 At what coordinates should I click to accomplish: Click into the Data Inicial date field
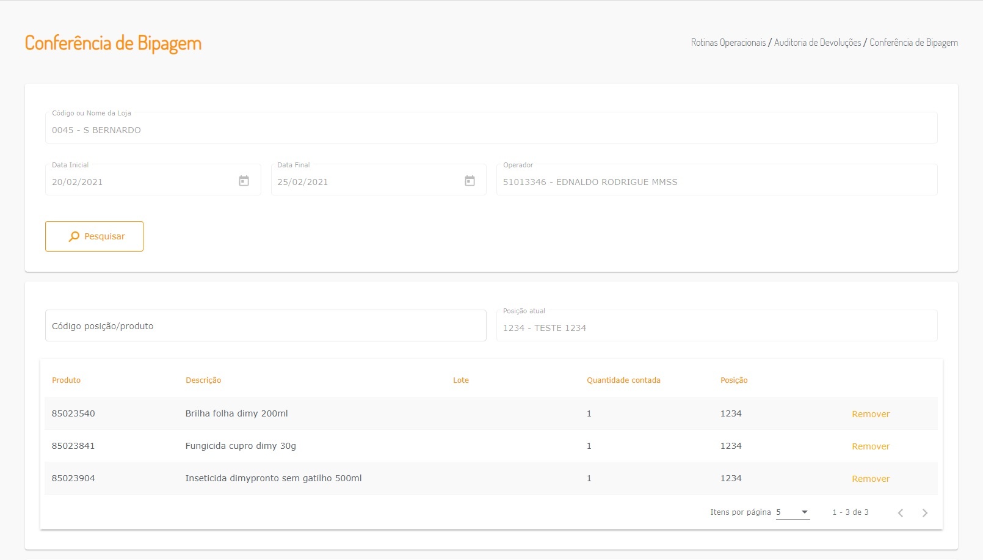(x=153, y=180)
